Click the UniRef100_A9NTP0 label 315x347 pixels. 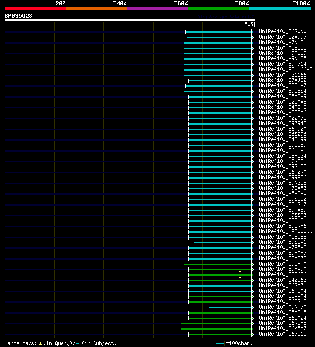coord(283,161)
